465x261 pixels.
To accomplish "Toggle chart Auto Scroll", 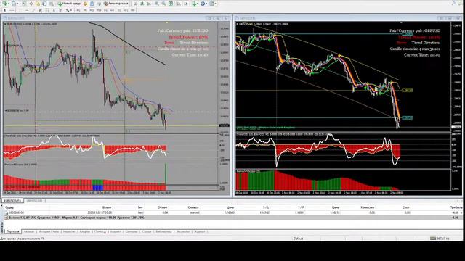I will (x=179, y=4).
